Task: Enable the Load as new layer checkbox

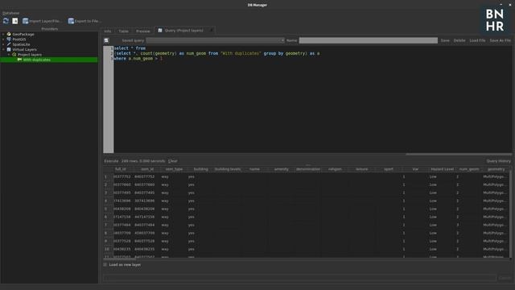Action: 105,265
